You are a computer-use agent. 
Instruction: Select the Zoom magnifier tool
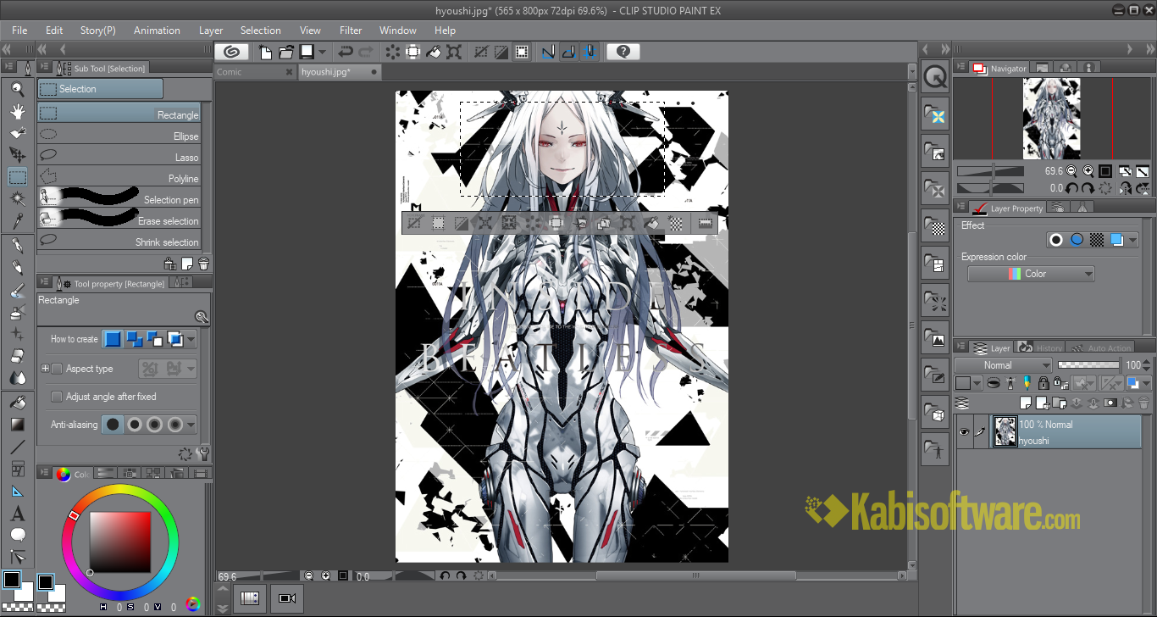coord(17,88)
